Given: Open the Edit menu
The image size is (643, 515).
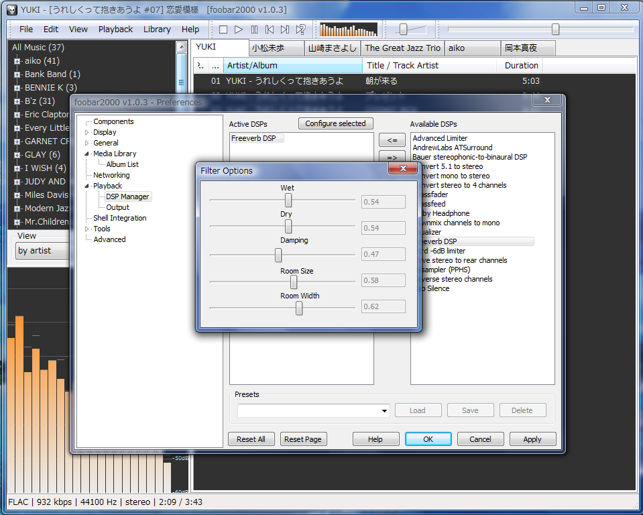Looking at the screenshot, I should coord(51,30).
